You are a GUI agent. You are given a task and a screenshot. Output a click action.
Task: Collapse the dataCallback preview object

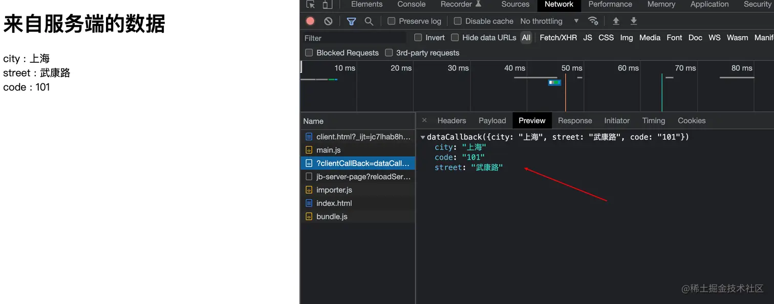[x=423, y=137]
